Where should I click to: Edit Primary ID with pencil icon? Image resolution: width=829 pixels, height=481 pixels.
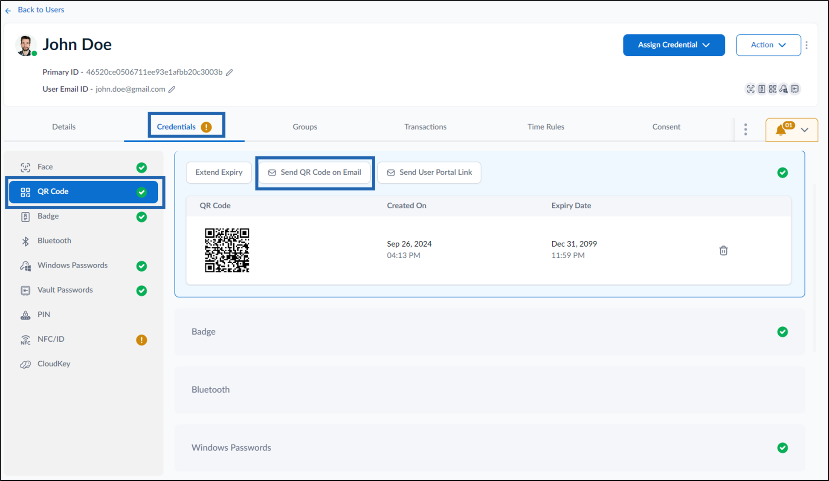pyautogui.click(x=229, y=72)
